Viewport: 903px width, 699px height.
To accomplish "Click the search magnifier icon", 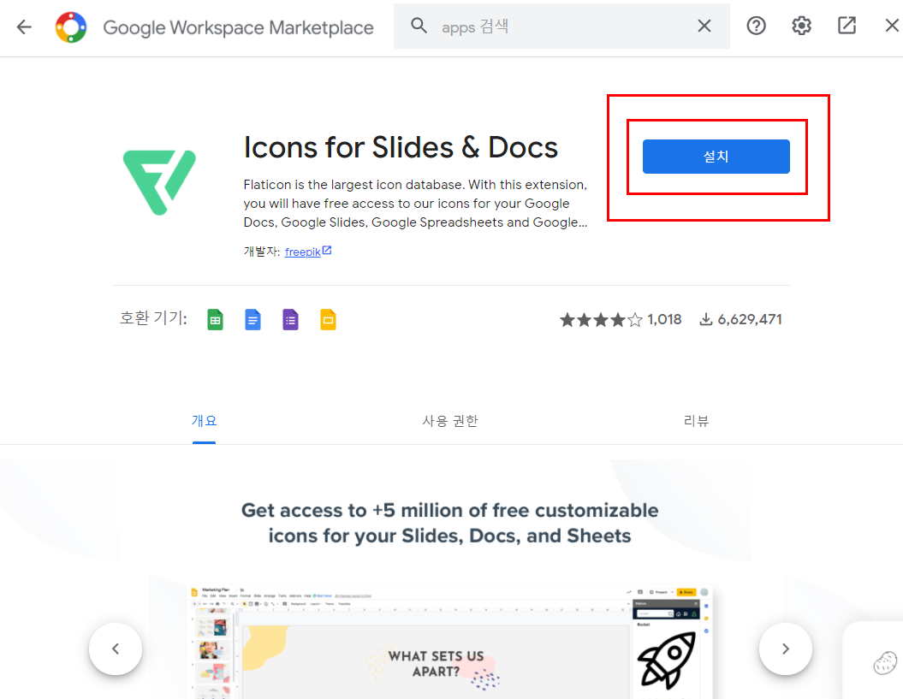I will (419, 26).
